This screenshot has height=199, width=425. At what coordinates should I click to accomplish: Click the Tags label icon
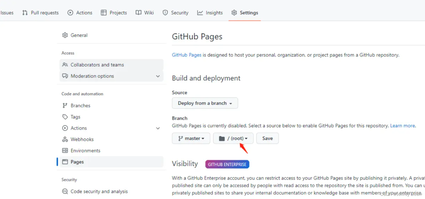(x=65, y=117)
